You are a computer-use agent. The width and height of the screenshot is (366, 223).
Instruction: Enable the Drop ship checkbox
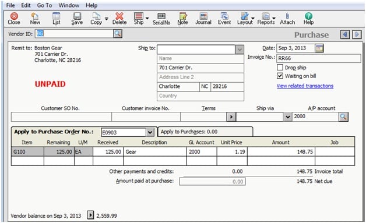[280, 68]
